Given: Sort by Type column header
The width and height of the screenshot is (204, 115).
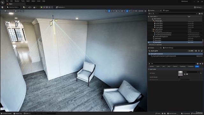Looking at the screenshot, I should [x=189, y=17].
